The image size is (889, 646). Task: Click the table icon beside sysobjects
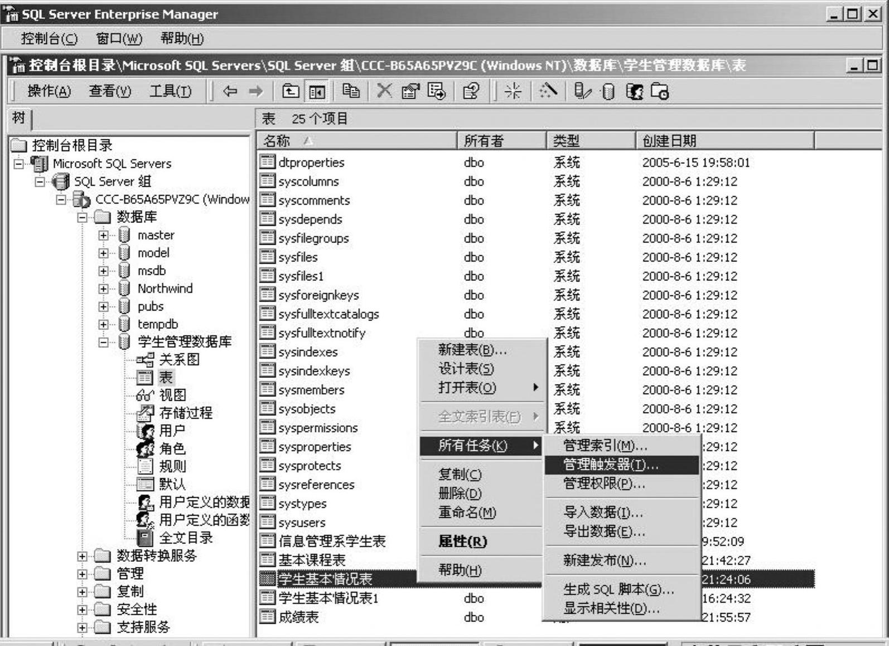(268, 409)
